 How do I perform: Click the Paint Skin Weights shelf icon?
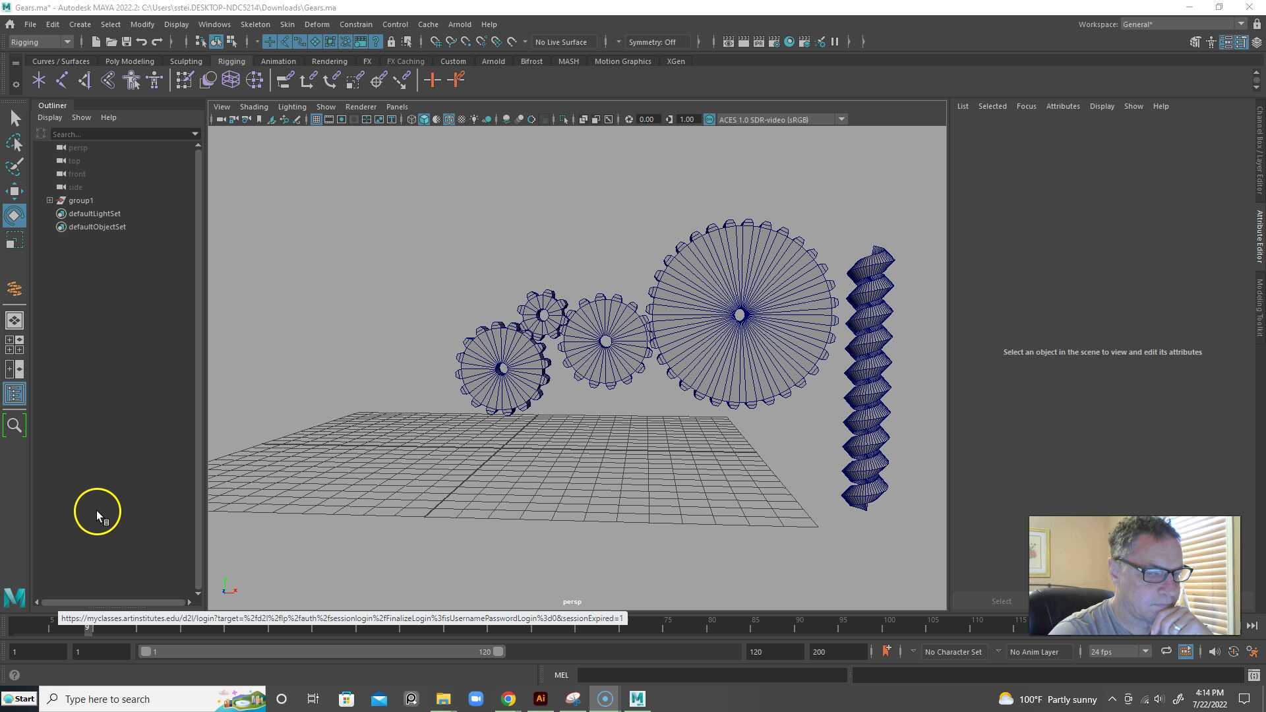tap(185, 80)
